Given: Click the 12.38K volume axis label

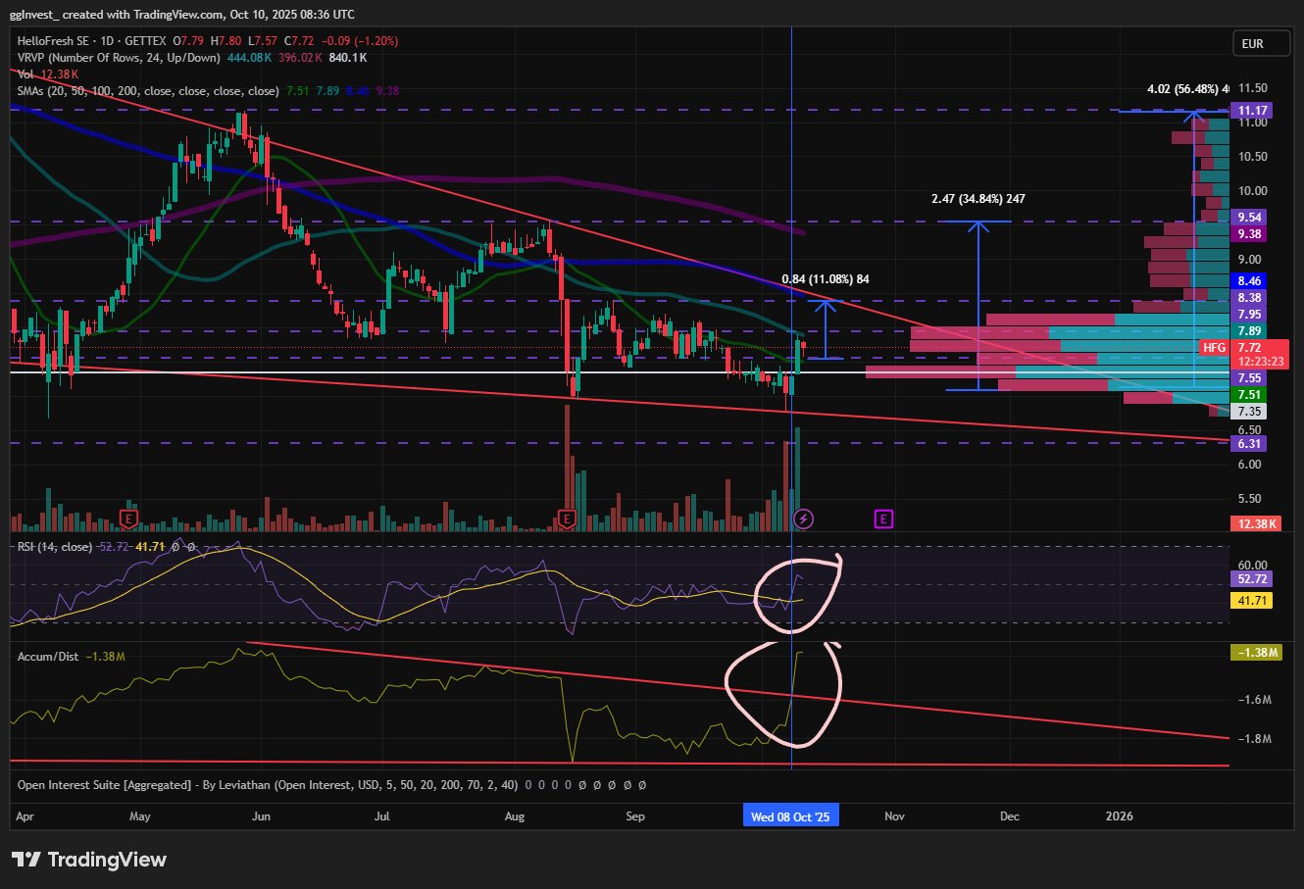Looking at the screenshot, I should pos(1256,524).
